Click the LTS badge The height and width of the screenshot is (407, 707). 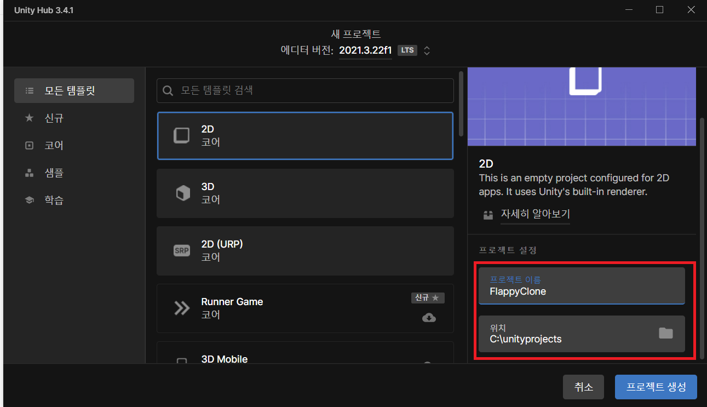click(407, 50)
